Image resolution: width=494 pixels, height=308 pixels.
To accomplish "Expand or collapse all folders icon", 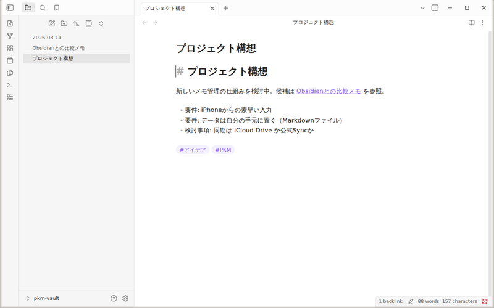I will click(x=101, y=23).
